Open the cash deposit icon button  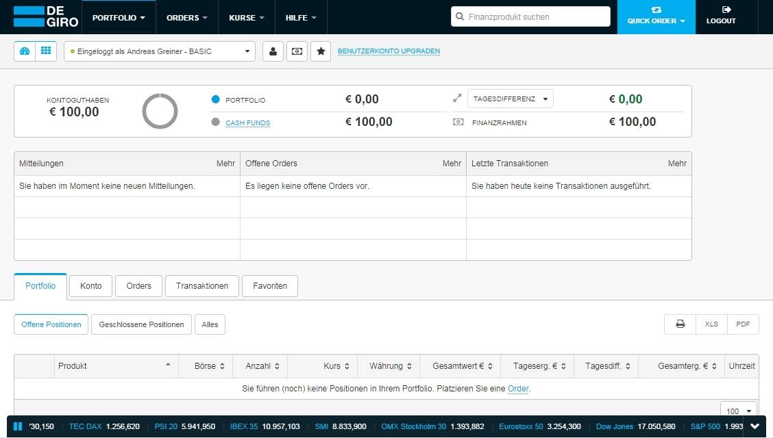tap(297, 51)
